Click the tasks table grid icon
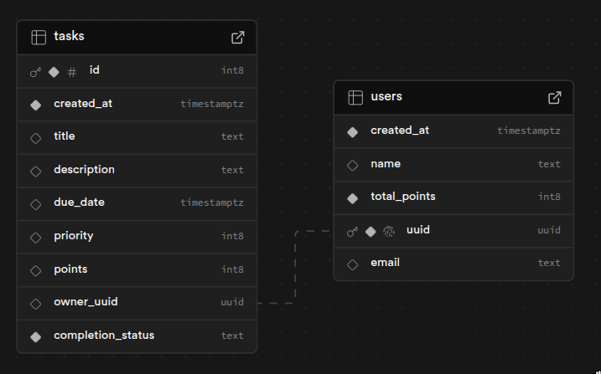The image size is (601, 374). point(39,37)
